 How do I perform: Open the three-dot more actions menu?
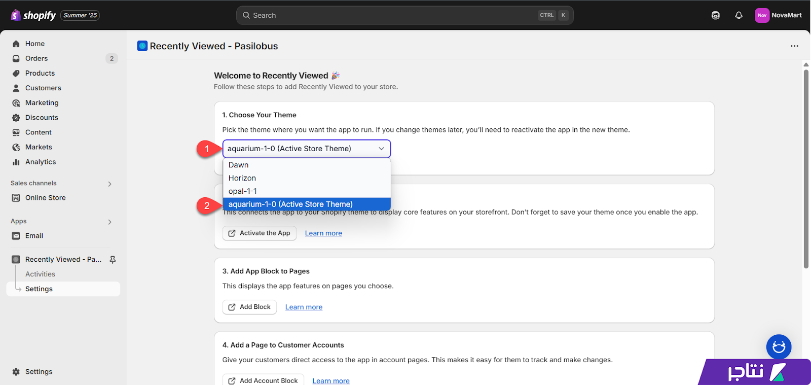pos(794,46)
